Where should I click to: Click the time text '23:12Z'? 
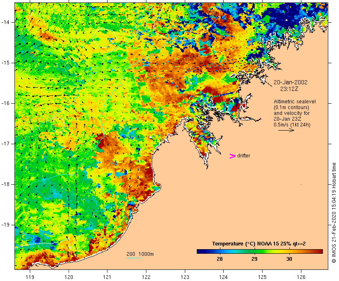pyautogui.click(x=289, y=89)
